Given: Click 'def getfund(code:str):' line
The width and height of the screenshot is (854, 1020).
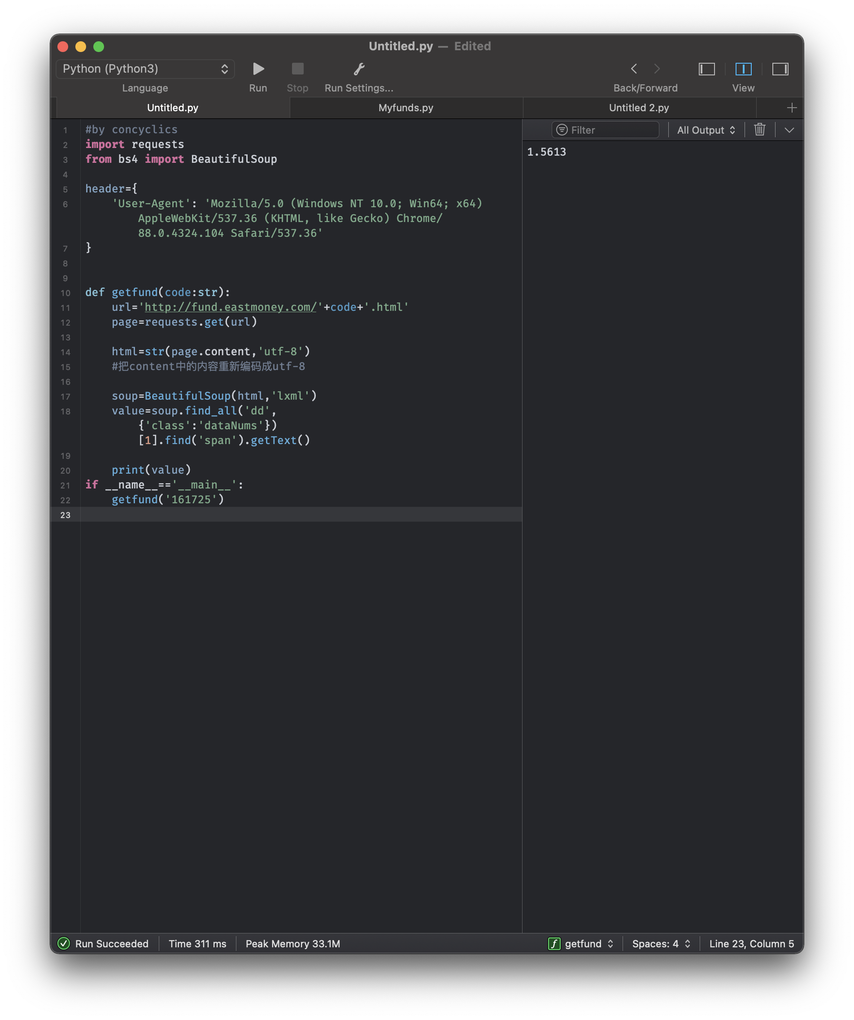Looking at the screenshot, I should coord(158,292).
